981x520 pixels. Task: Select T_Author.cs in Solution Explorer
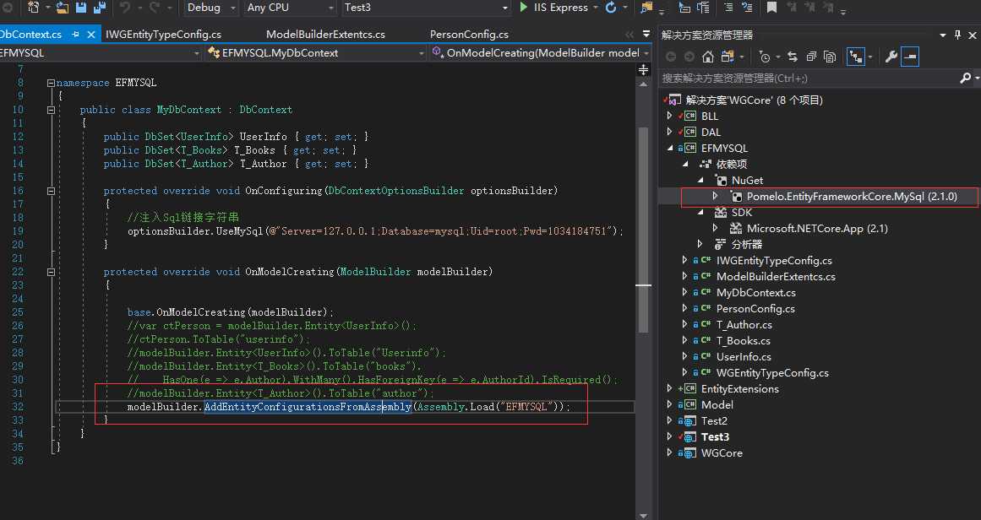pyautogui.click(x=744, y=324)
